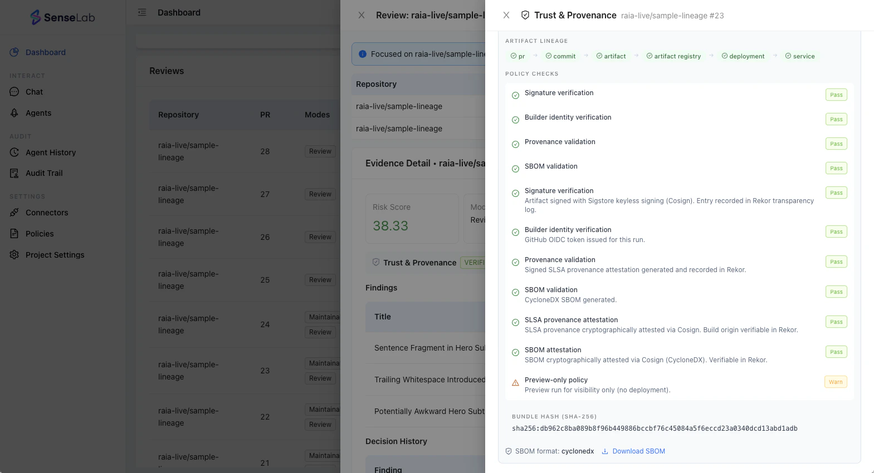Click PR number 24 in Reviews table
874x473 pixels.
265,324
